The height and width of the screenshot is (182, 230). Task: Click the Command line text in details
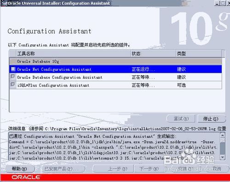coord(112,142)
